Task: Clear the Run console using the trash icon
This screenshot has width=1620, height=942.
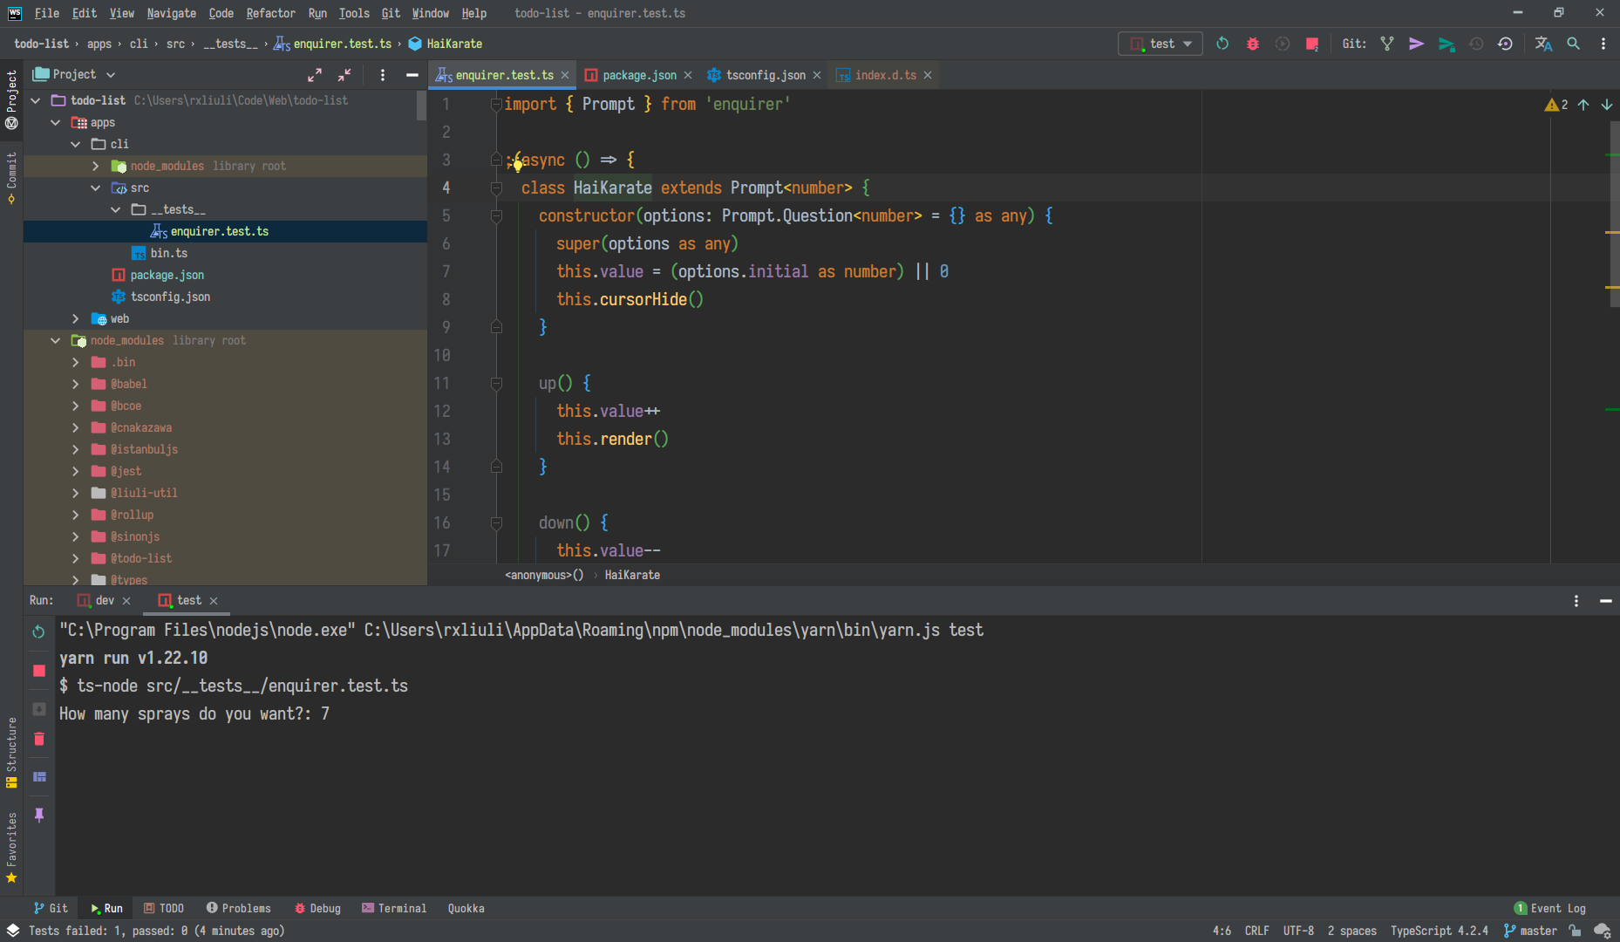Action: [x=38, y=738]
